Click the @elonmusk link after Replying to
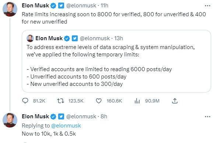This screenshot has width=217, height=143. point(66,126)
